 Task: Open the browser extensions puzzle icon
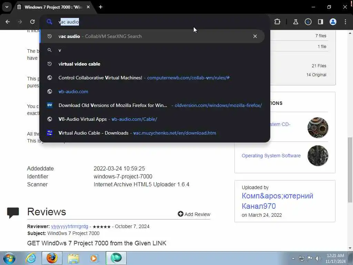tap(278, 22)
